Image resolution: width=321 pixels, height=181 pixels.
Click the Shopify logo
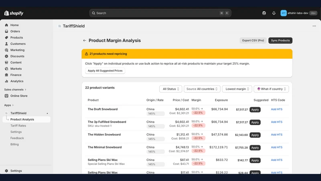(x=14, y=13)
